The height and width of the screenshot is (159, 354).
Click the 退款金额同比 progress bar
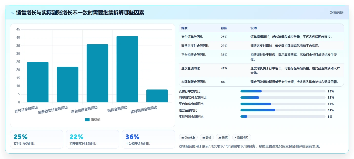point(283,110)
